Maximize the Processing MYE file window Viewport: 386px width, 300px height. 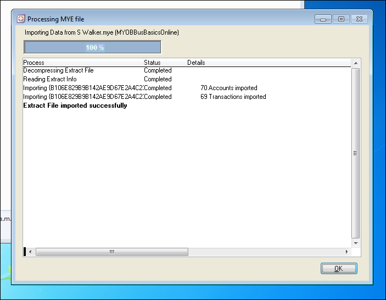point(341,19)
